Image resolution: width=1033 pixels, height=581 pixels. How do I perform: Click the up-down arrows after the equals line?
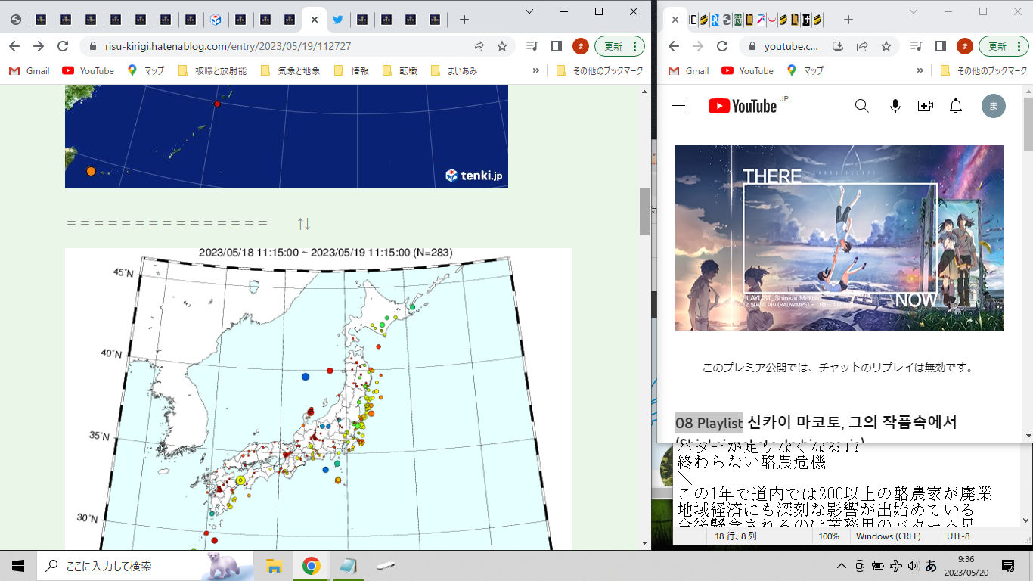coord(304,223)
